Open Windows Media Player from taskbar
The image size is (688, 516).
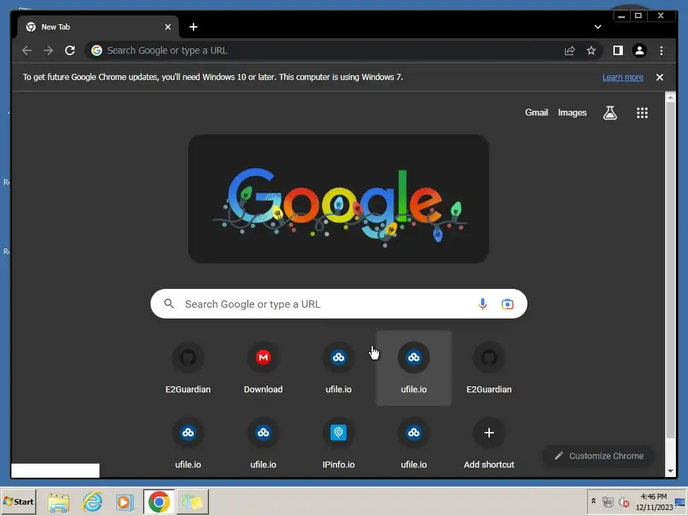pyautogui.click(x=125, y=502)
